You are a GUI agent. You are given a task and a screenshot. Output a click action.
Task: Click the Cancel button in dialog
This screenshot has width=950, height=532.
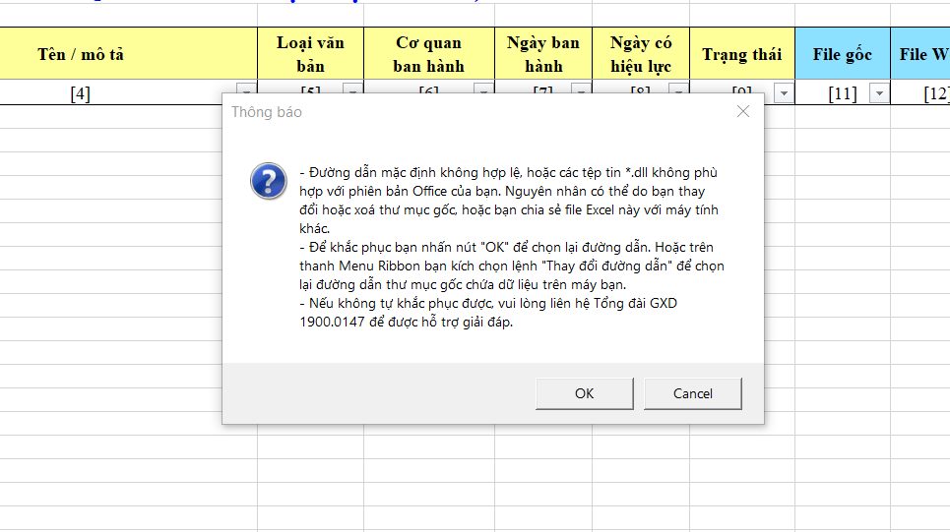tap(692, 393)
